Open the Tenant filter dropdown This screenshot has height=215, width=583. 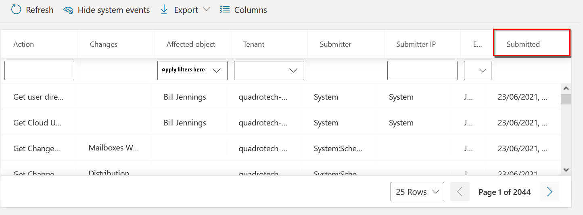[269, 71]
